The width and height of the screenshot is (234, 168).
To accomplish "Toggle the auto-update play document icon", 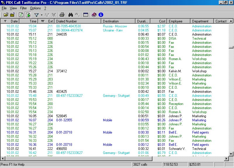I will 28,15.
